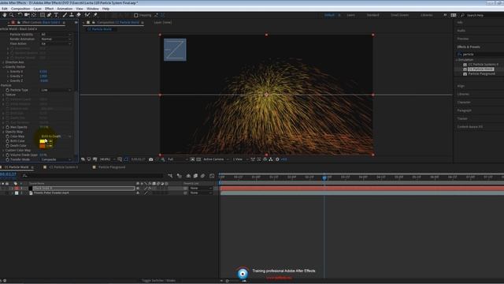
Task: Toggle the transparency grid in viewer
Action: pyautogui.click(x=198, y=159)
